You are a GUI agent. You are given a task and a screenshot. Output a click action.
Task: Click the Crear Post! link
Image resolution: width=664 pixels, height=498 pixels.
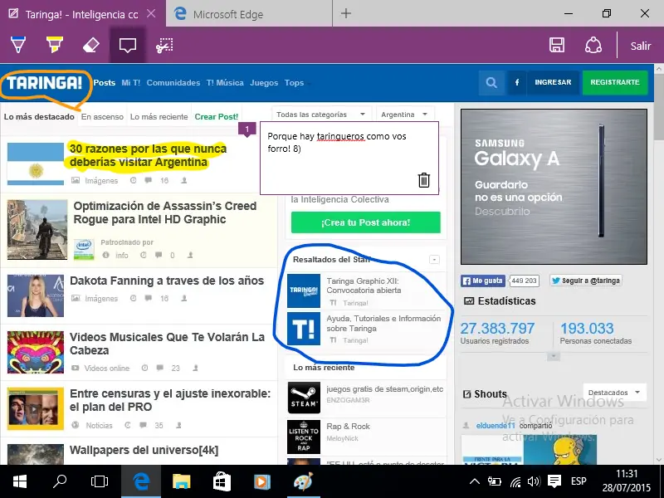(x=217, y=116)
